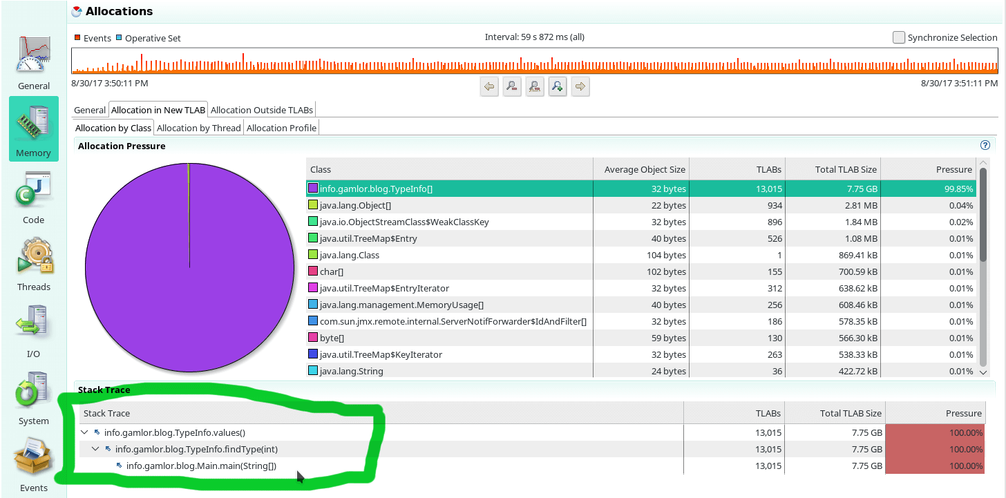This screenshot has height=498, width=1006.
Task: Click the zoom in magnifier button
Action: [558, 87]
